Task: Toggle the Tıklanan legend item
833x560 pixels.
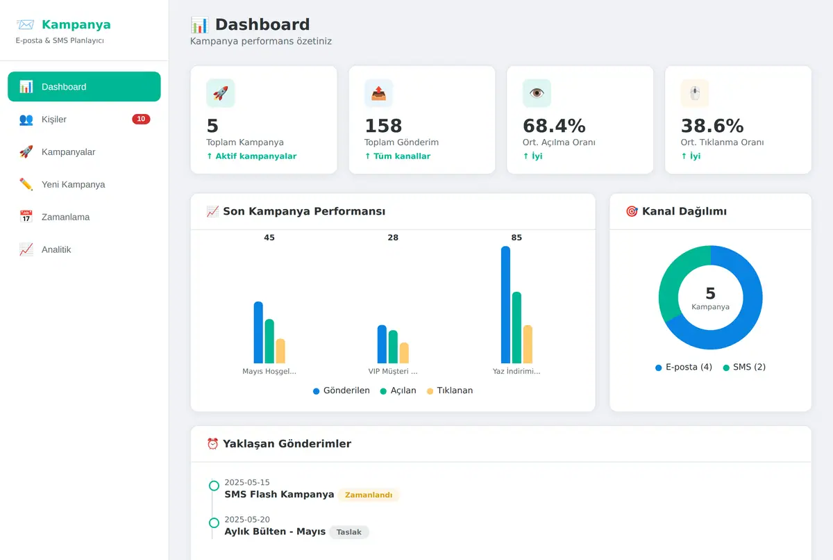Action: pos(450,390)
